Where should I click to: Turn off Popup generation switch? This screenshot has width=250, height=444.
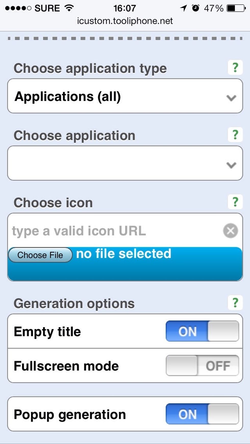tap(202, 414)
